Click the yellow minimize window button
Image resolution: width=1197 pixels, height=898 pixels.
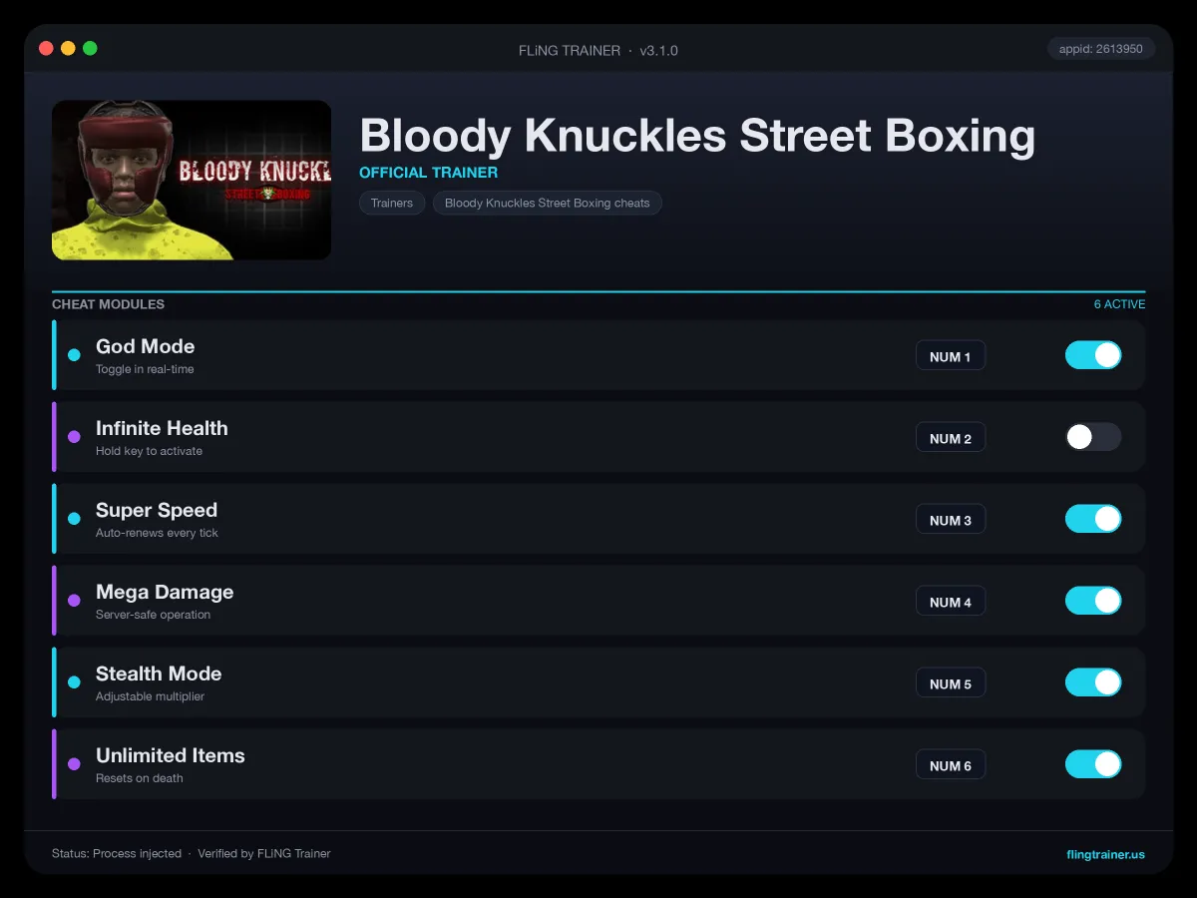point(68,48)
